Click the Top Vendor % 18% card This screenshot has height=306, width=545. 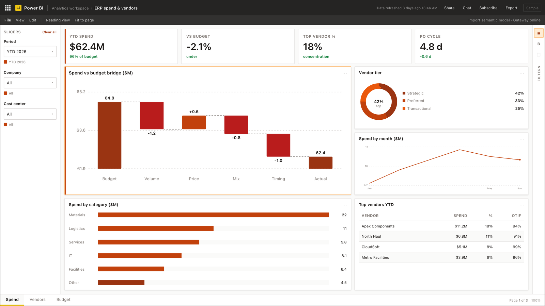point(355,46)
